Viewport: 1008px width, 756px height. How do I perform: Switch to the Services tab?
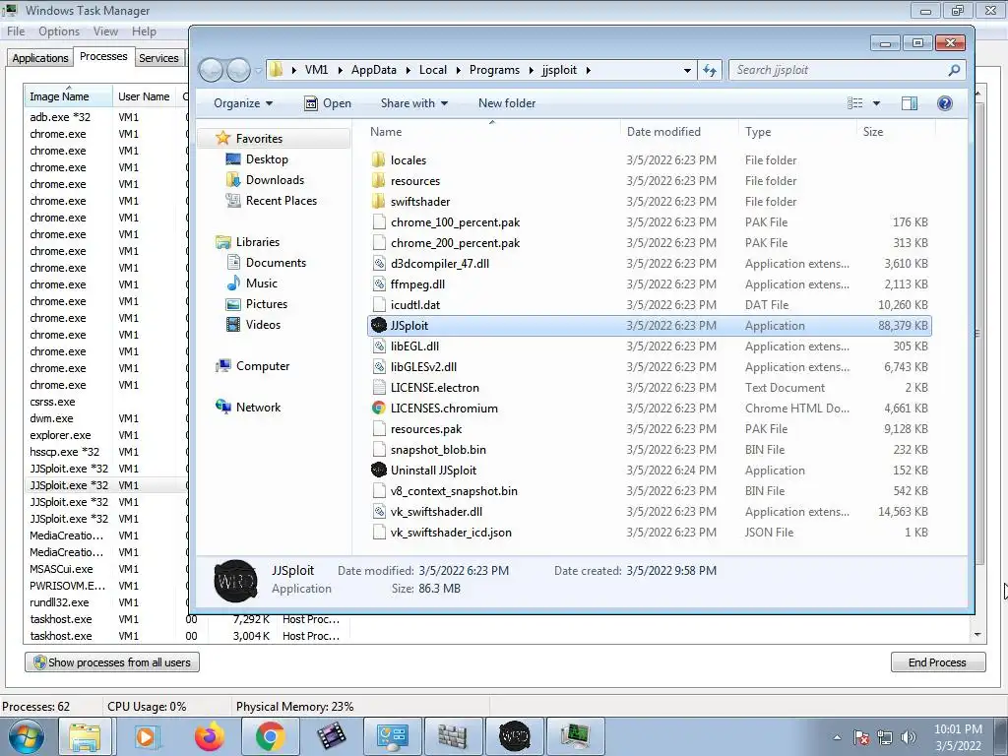click(x=158, y=58)
